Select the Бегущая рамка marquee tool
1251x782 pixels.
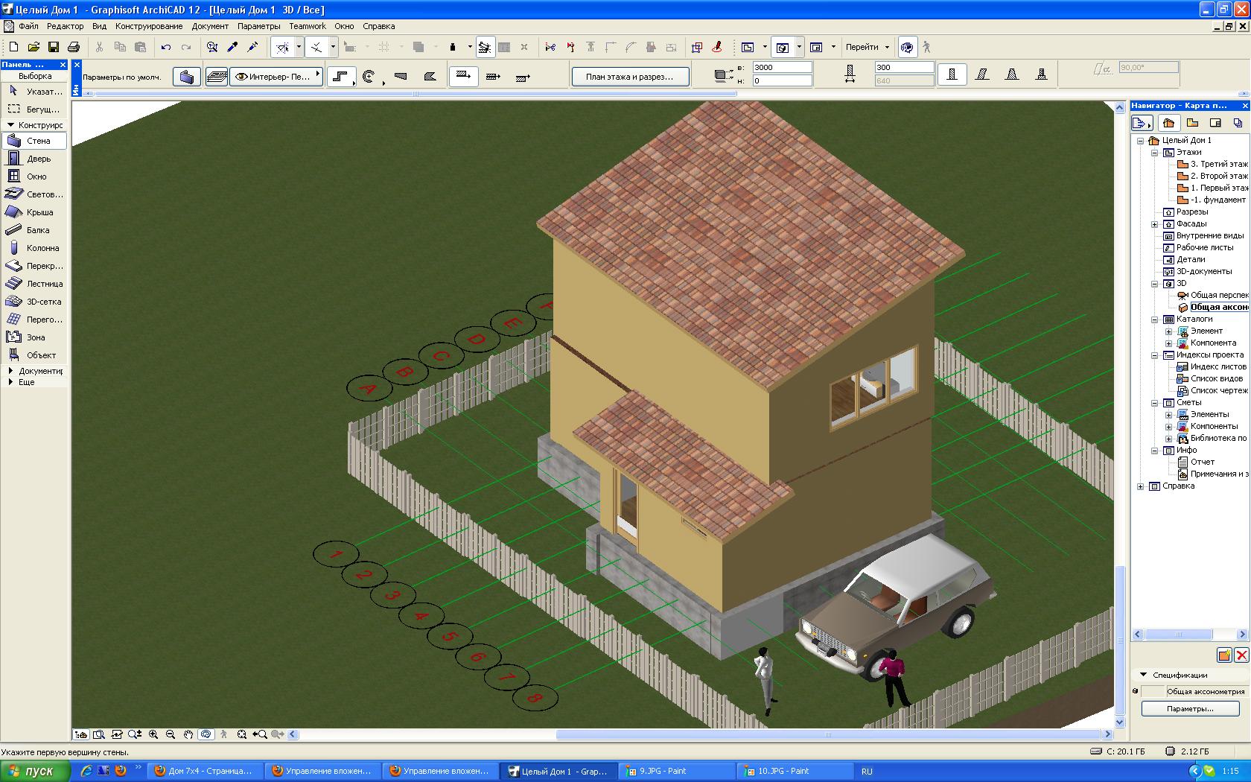click(34, 109)
